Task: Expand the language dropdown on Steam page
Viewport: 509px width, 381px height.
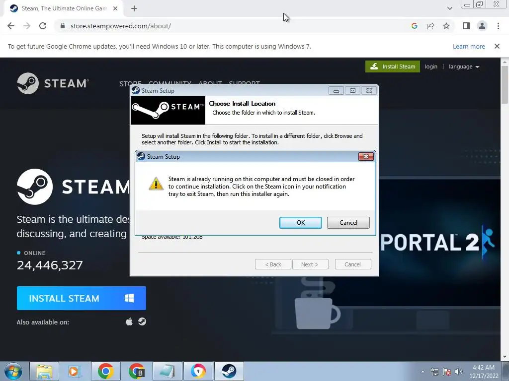Action: pos(464,66)
